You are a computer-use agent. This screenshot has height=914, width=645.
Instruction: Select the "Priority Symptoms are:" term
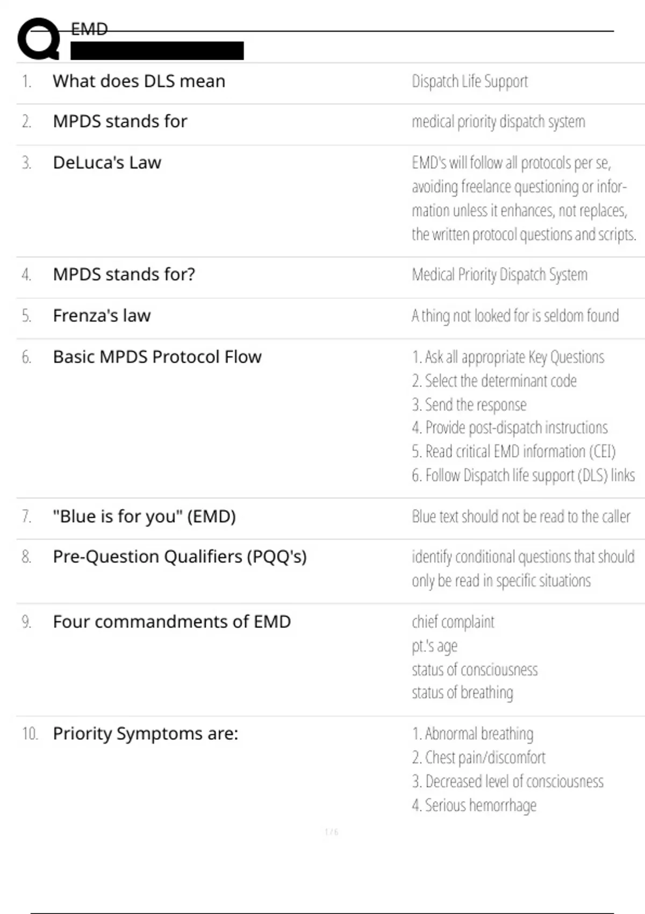click(145, 733)
